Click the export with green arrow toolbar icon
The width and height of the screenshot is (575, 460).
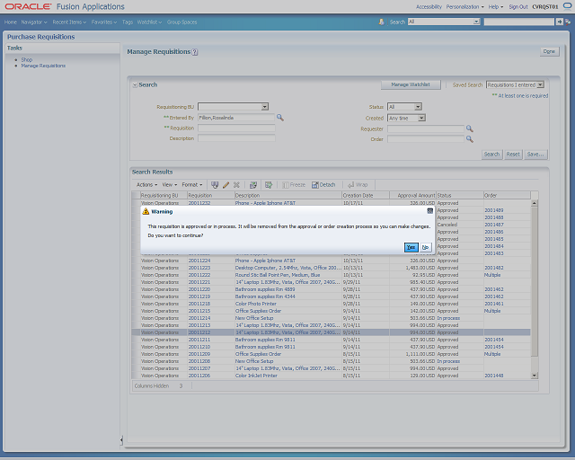tap(269, 185)
